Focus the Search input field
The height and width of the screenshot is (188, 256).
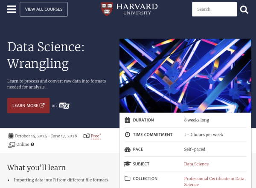214,9
